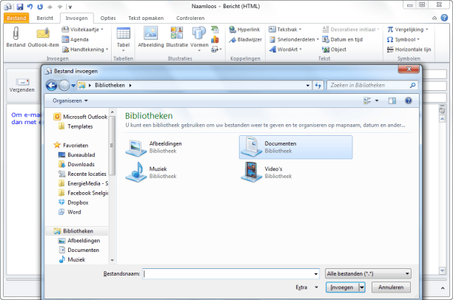Click the redo icon in quick access toolbar

coord(40,7)
